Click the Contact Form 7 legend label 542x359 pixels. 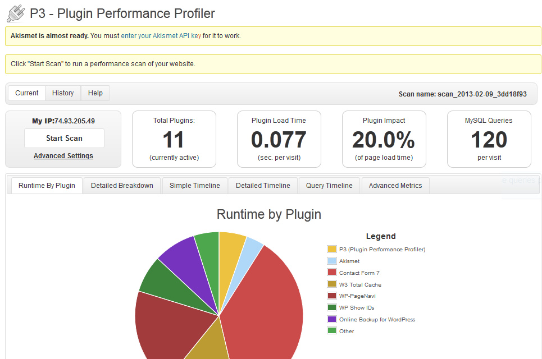click(x=359, y=273)
